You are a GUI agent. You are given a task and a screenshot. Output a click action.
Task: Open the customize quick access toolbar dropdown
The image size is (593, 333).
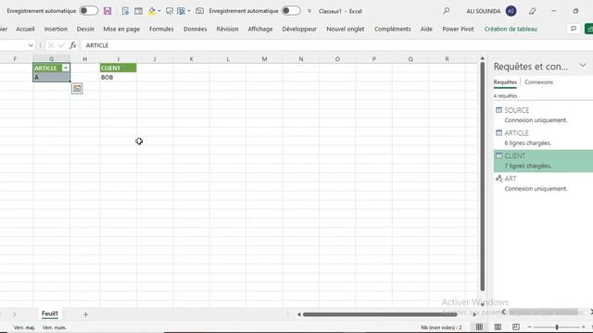tap(309, 11)
